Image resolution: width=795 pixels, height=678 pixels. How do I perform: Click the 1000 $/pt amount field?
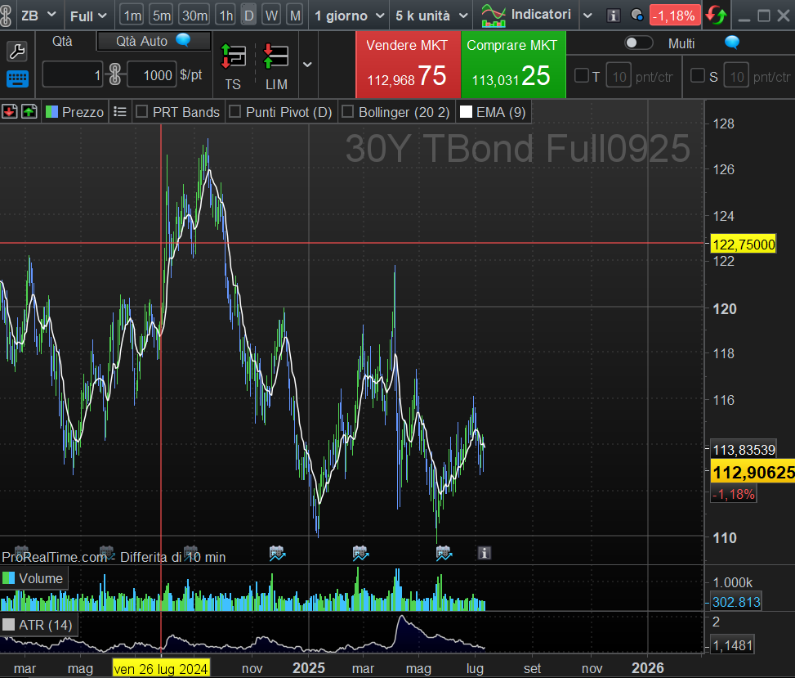click(x=152, y=75)
